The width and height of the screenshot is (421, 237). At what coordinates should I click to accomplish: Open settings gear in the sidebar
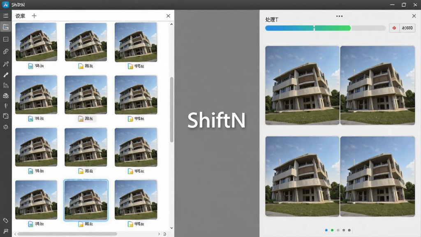[6, 127]
